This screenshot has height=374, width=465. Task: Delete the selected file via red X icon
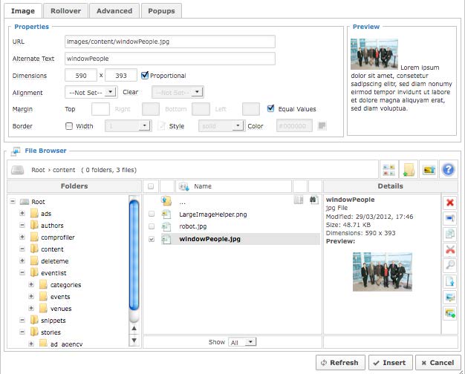click(x=449, y=203)
